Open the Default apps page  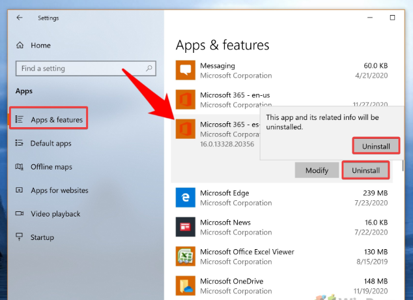(x=51, y=143)
